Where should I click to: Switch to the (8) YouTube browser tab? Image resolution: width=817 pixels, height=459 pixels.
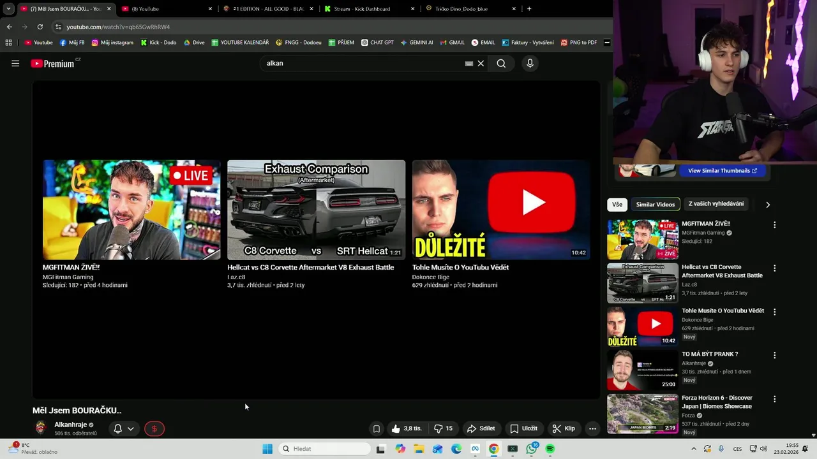[166, 9]
